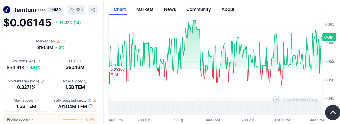The height and width of the screenshot is (124, 340).
Task: Switch to the Markets tab
Action: tap(145, 9)
